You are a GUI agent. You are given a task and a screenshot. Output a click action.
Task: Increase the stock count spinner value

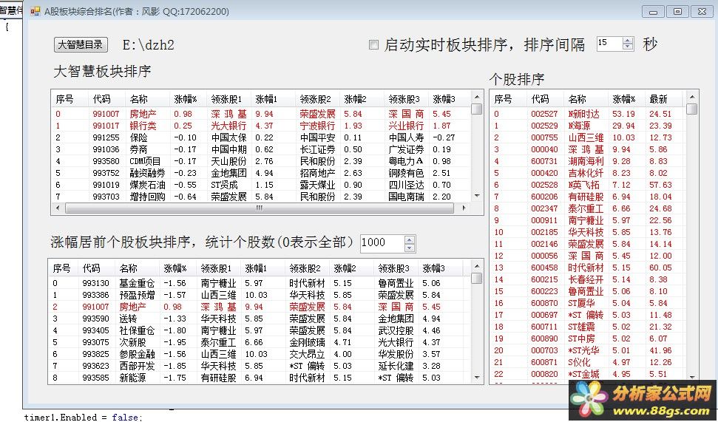pos(410,239)
